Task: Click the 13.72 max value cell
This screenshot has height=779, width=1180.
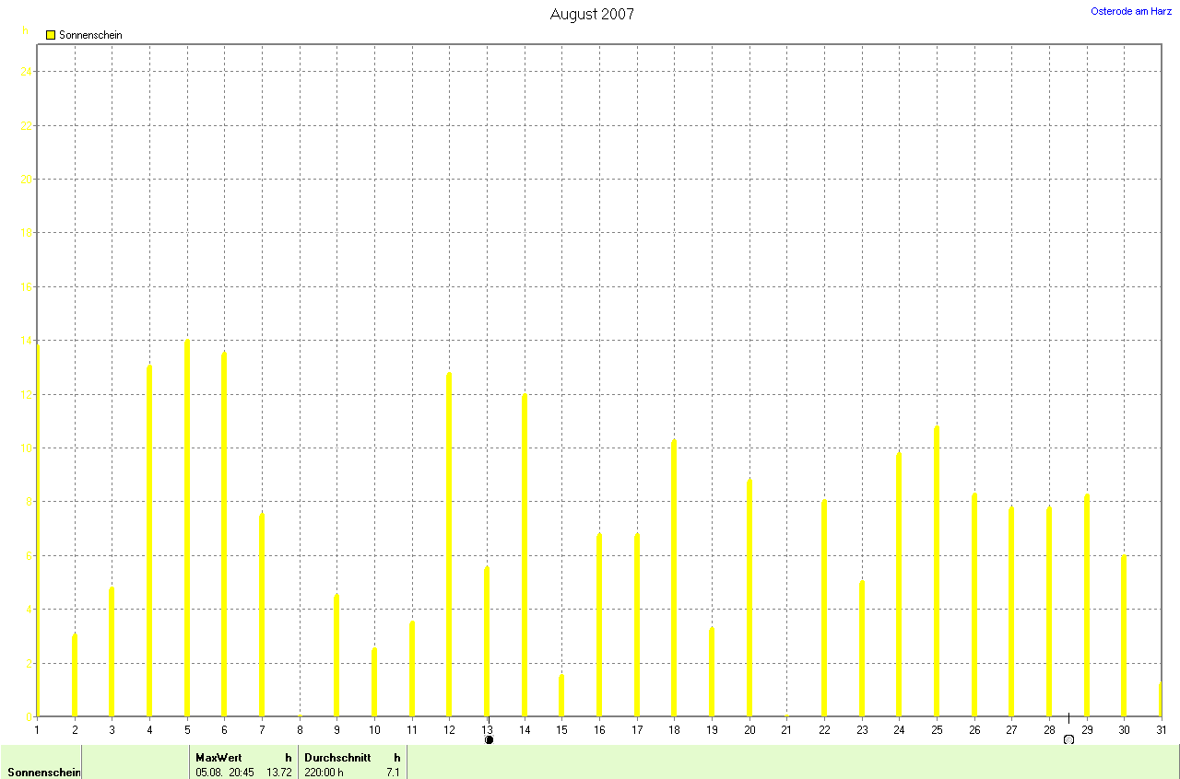Action: pyautogui.click(x=278, y=772)
